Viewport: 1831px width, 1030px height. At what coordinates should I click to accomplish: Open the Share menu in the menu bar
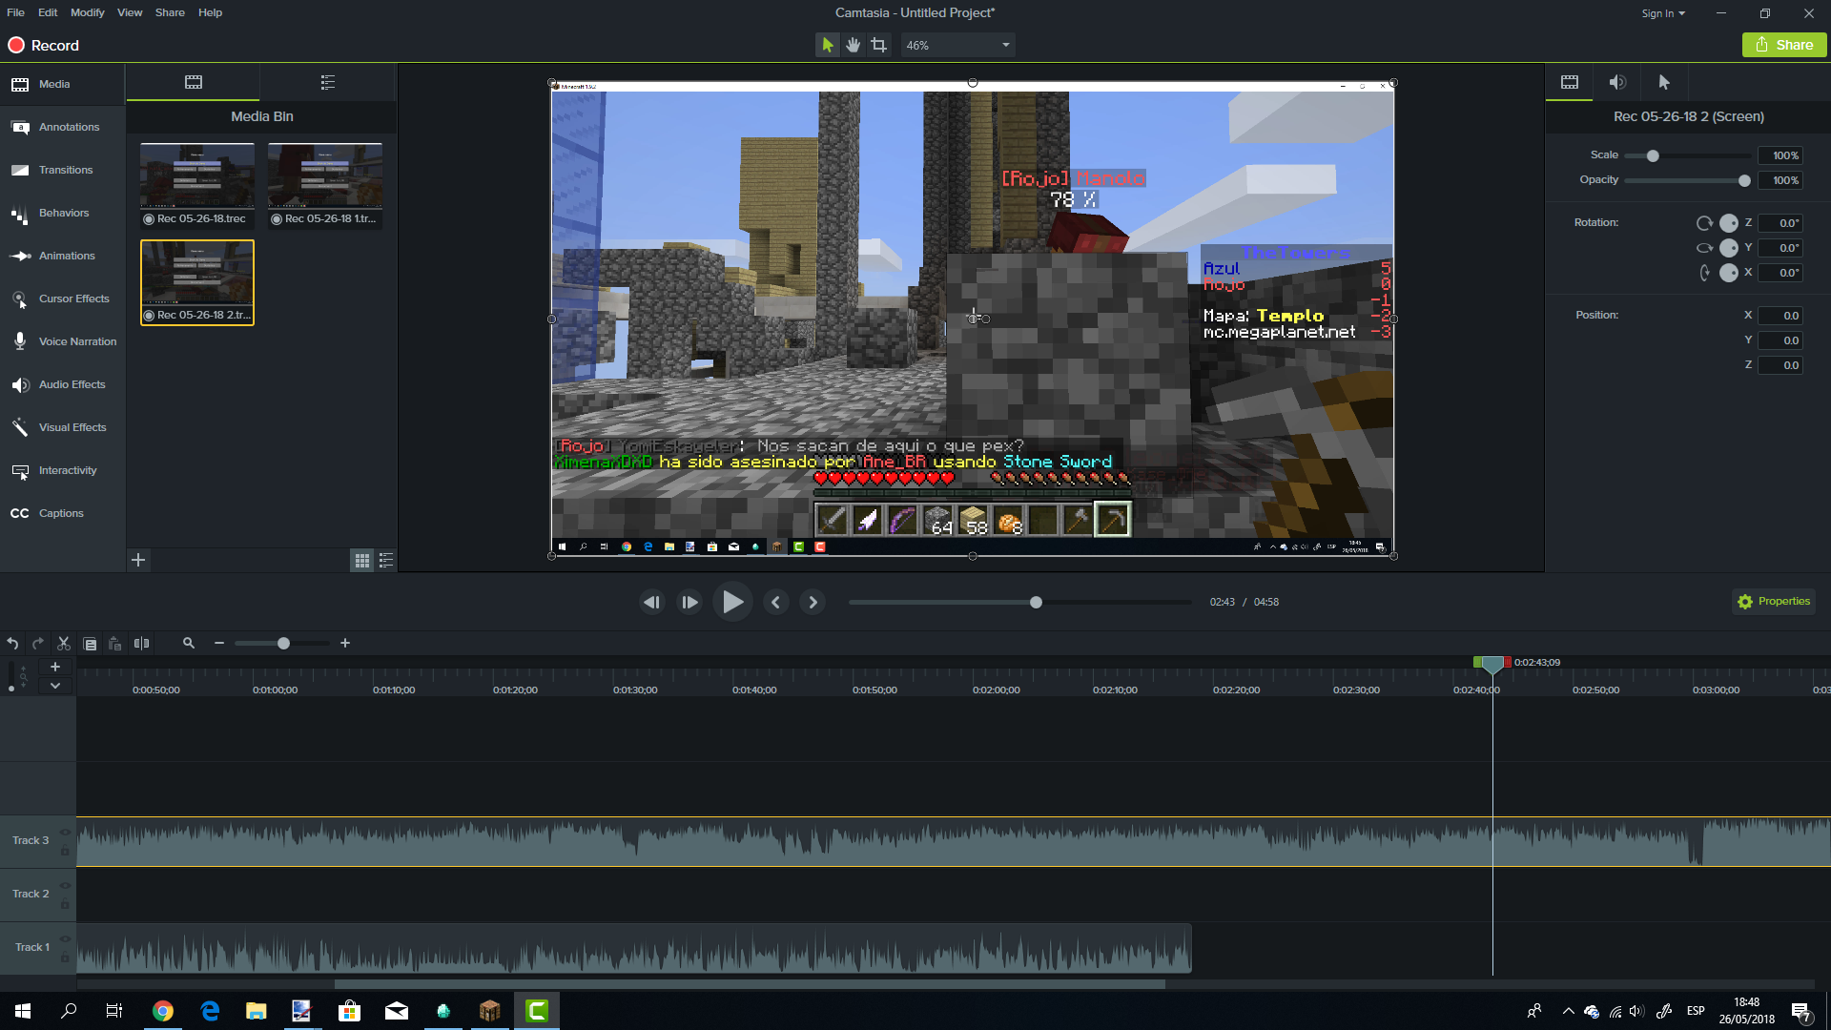[170, 12]
